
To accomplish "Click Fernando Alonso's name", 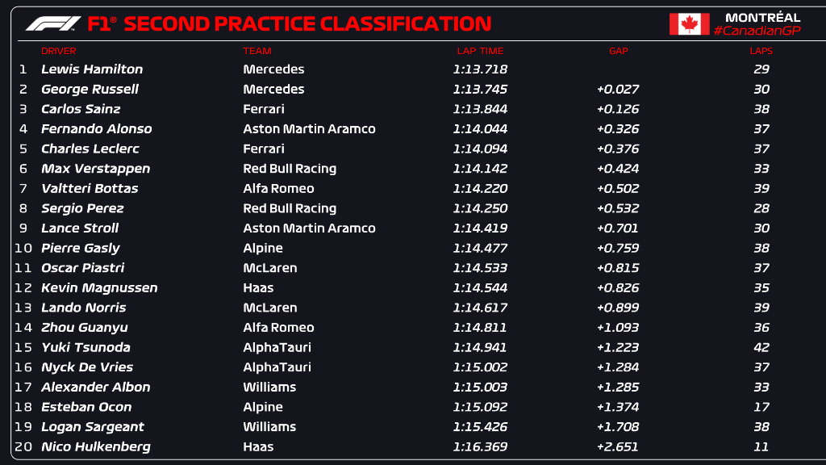I will pos(96,129).
